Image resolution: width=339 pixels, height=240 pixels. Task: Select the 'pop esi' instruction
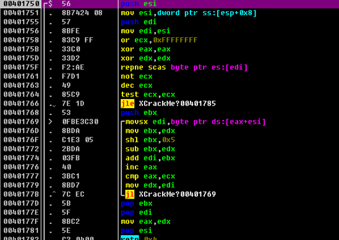click(137, 231)
